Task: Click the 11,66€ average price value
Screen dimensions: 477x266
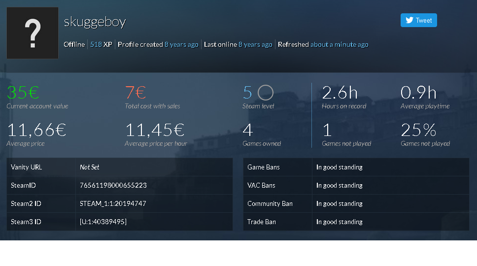Action: 36,130
